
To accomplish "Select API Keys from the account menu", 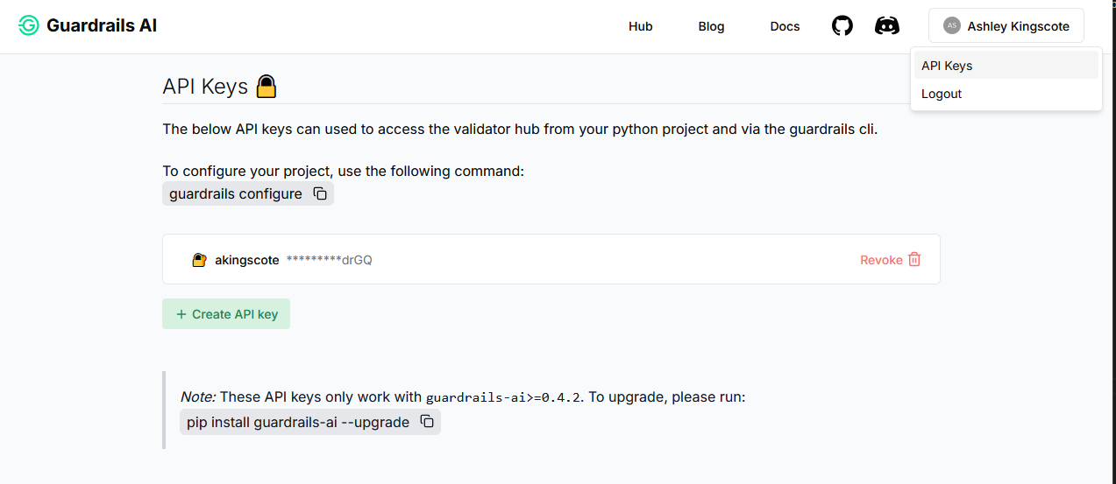I will pyautogui.click(x=947, y=66).
